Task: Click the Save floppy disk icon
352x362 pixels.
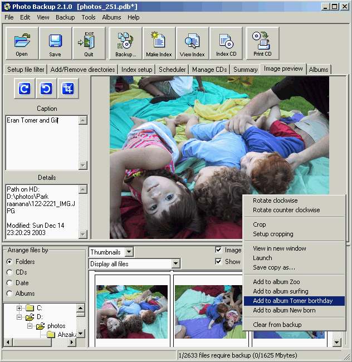Action: (x=55, y=43)
